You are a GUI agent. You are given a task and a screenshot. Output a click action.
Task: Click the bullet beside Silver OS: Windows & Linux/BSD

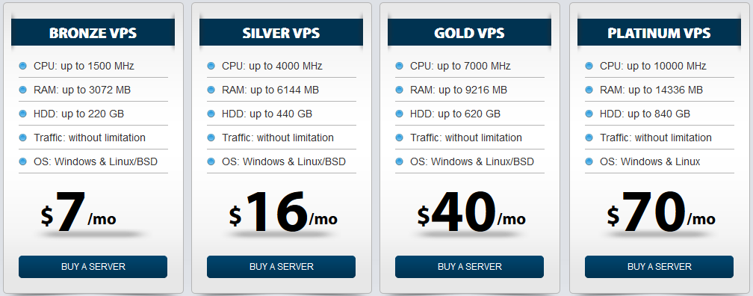[x=211, y=162]
